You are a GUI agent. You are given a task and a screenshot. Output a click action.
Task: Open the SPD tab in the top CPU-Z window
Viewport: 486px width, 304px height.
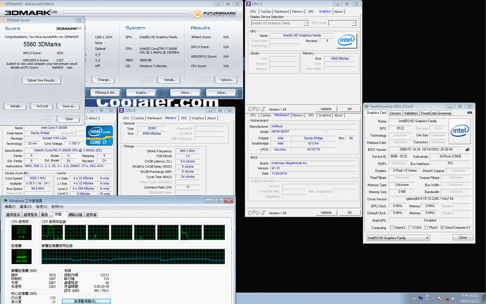click(x=311, y=12)
